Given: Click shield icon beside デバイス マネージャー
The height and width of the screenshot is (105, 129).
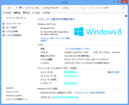Looking at the screenshot, I should coord(3,24).
